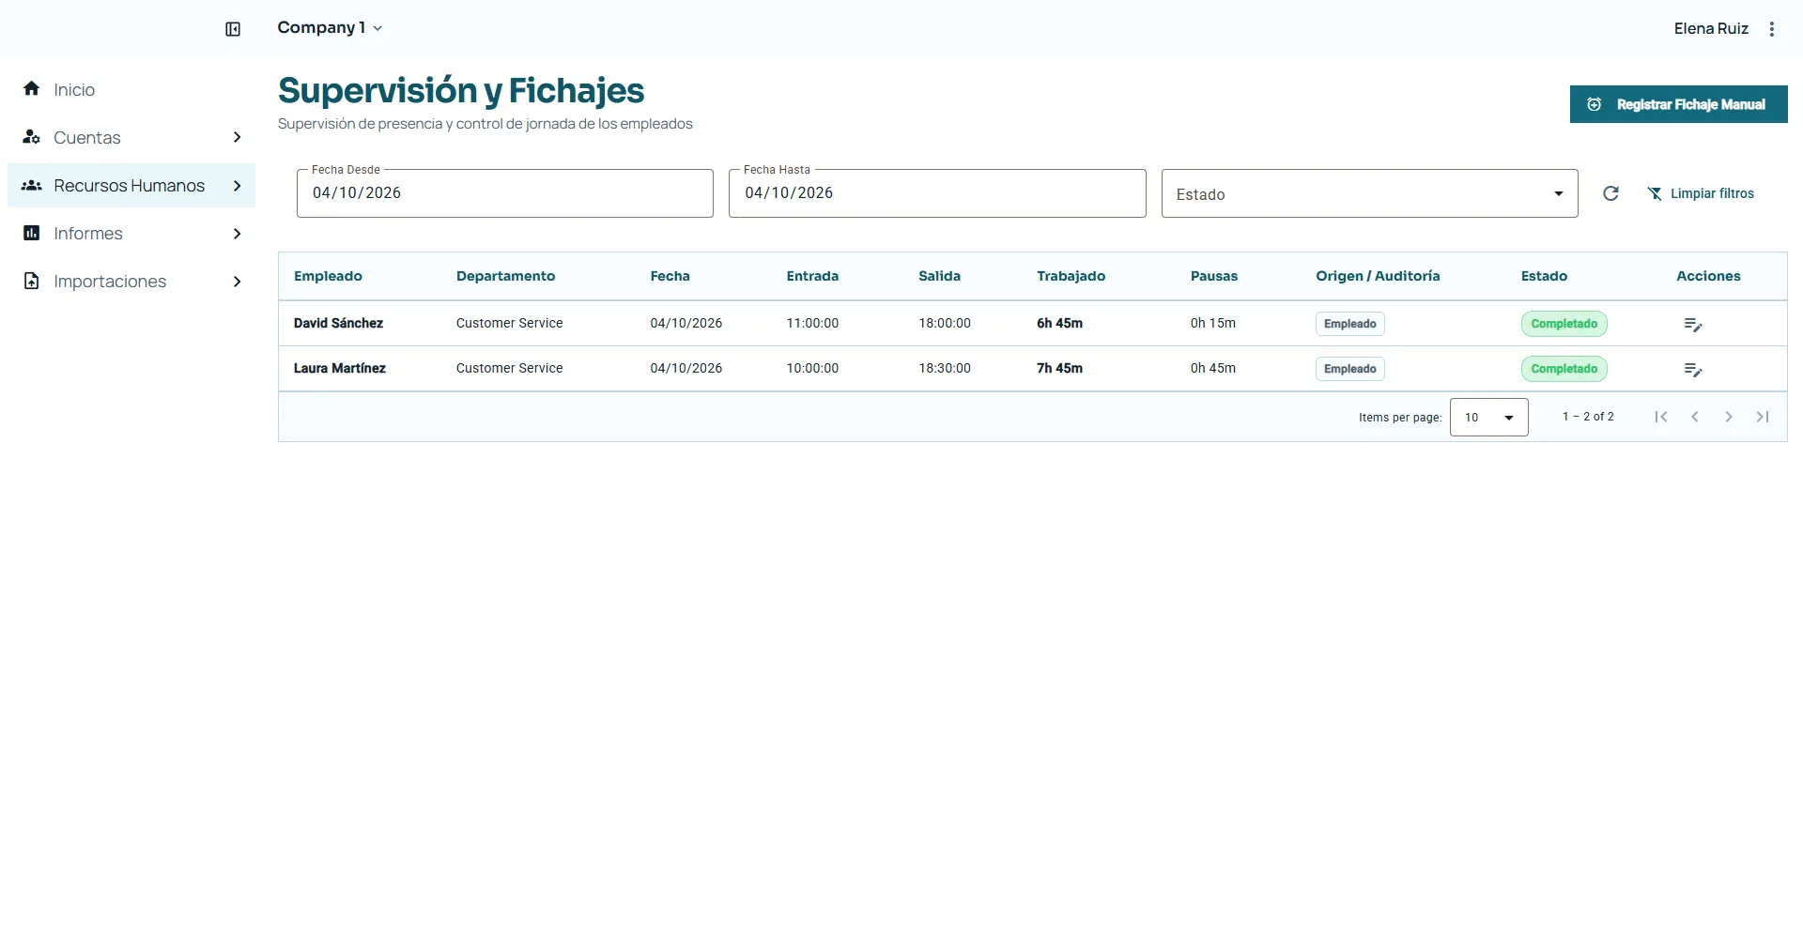This screenshot has width=1803, height=947.
Task: Open the Estado filter dropdown
Action: click(x=1369, y=193)
